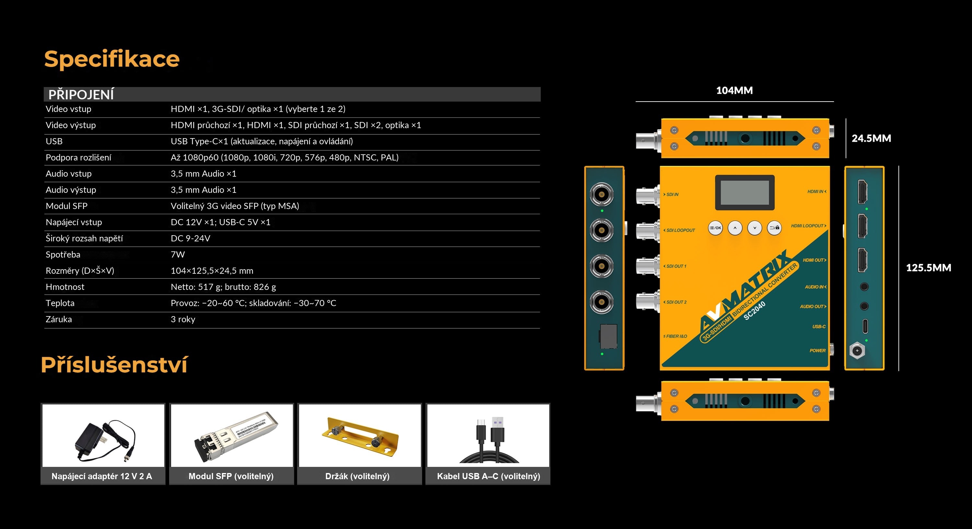Screen dimensions: 972x529
Task: Click 'Kabel USB A–C (volitelný)' caption
Action: (x=489, y=476)
